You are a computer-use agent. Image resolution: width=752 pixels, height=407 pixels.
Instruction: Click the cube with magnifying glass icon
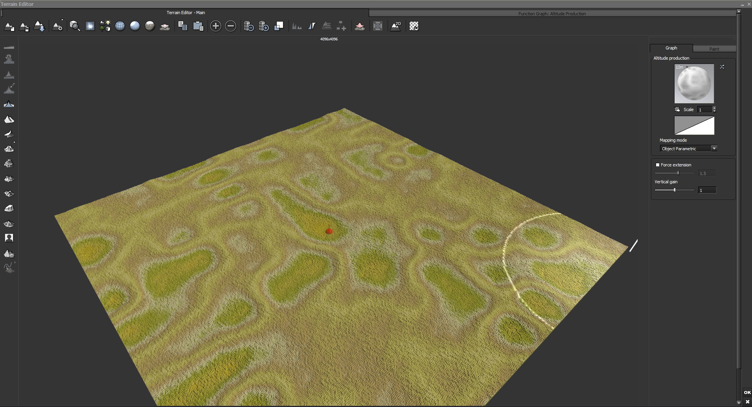[x=75, y=26]
